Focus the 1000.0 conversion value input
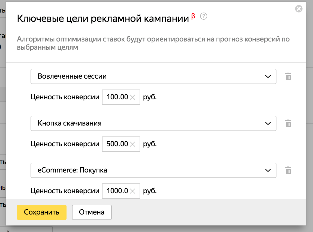The height and width of the screenshot is (232, 313). tap(116, 191)
